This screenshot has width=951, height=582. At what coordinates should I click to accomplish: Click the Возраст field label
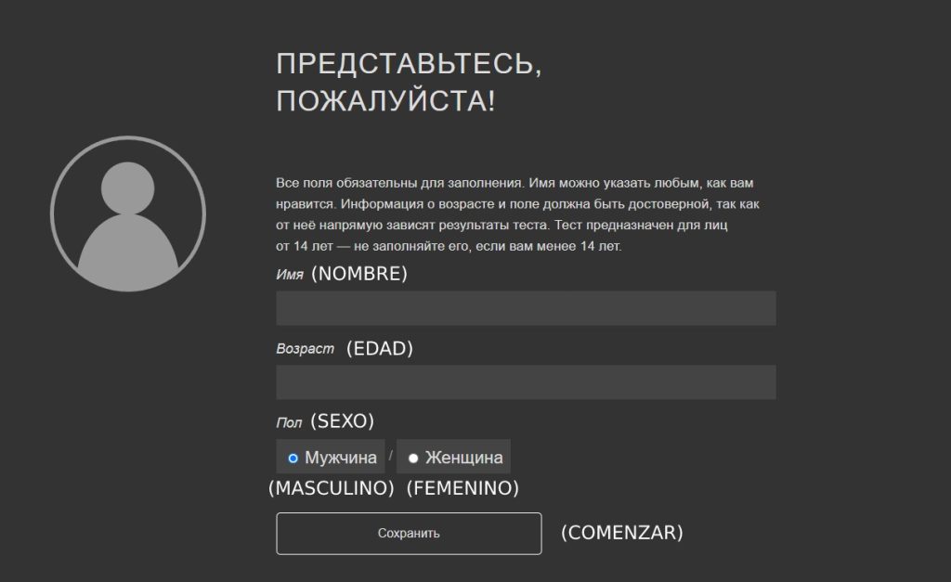pos(305,350)
